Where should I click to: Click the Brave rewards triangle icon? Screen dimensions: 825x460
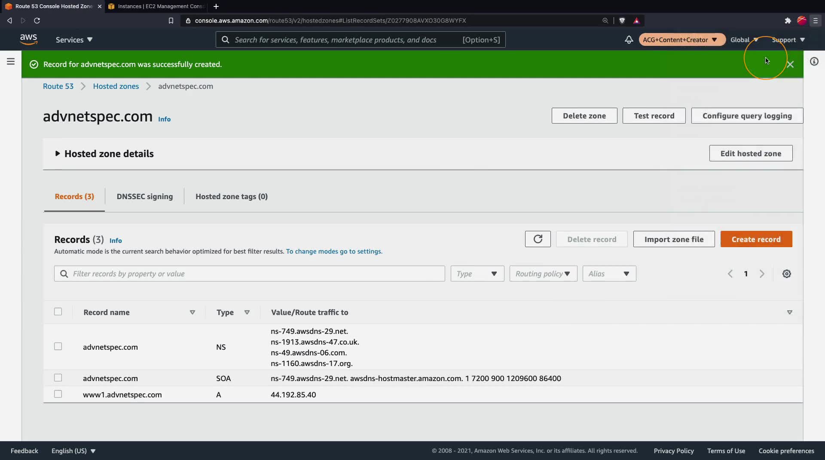tap(636, 21)
